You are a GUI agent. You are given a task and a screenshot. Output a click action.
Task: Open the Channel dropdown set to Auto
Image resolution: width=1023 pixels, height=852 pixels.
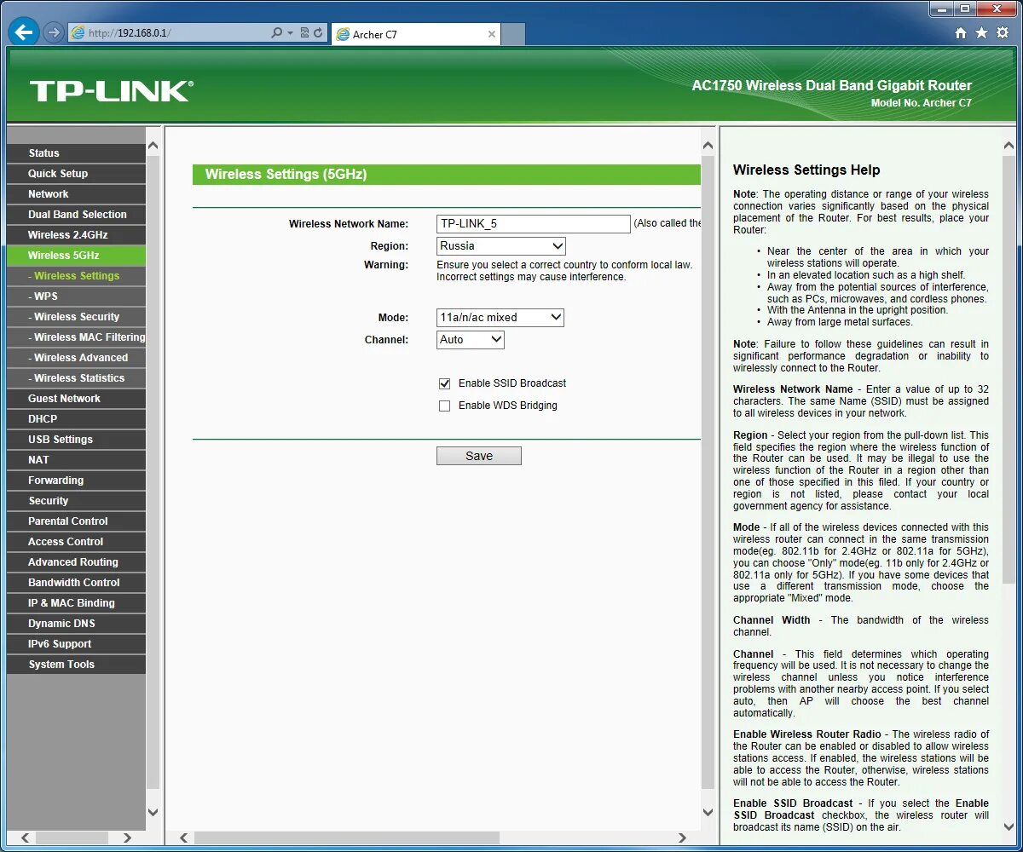tap(471, 340)
